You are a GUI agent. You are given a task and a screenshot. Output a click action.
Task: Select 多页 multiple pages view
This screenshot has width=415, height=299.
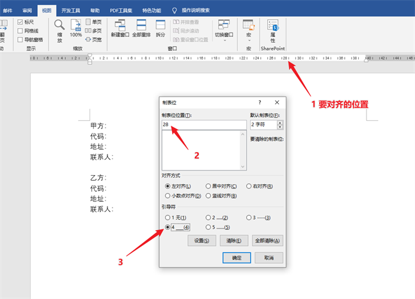pos(93,30)
